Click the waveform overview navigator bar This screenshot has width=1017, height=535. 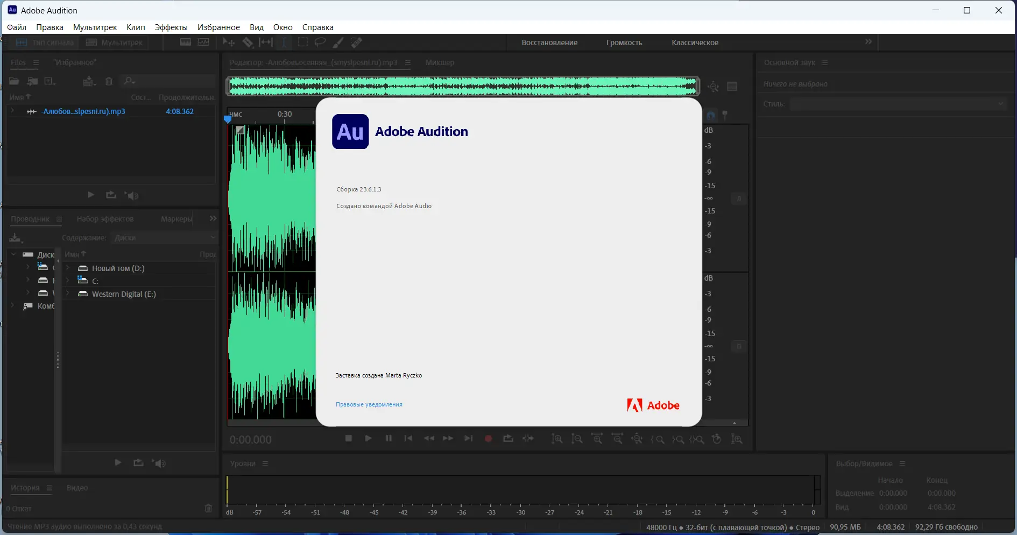[x=462, y=86]
